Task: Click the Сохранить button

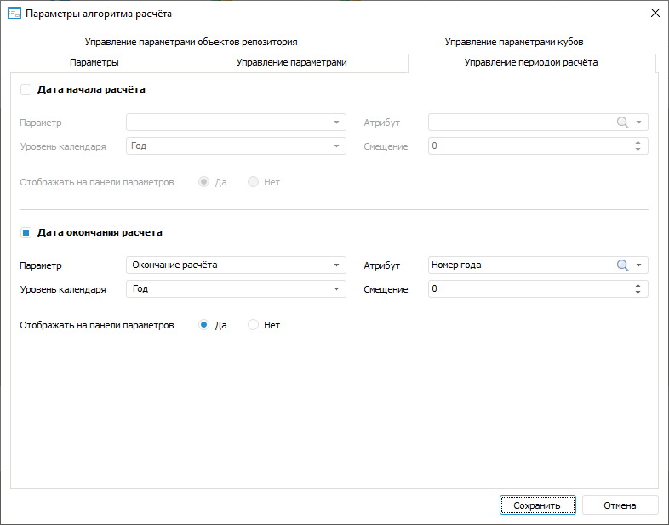Action: pyautogui.click(x=537, y=505)
